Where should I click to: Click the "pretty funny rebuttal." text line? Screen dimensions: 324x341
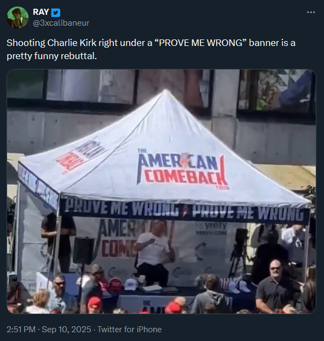click(52, 56)
